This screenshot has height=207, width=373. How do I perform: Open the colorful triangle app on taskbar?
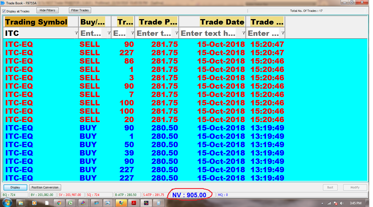pos(83,203)
